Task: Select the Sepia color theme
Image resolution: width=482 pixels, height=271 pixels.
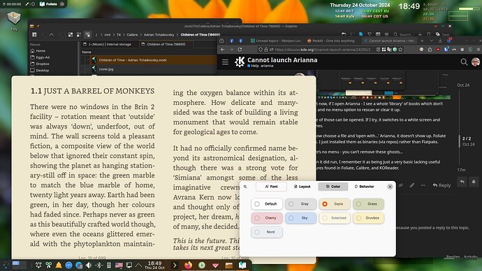Action: [335, 204]
